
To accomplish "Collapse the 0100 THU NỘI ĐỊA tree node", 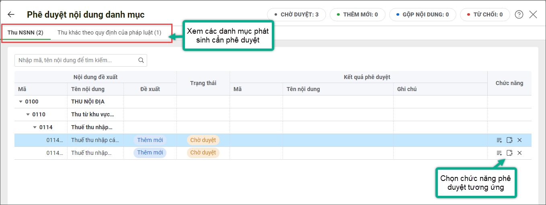I will (21, 102).
